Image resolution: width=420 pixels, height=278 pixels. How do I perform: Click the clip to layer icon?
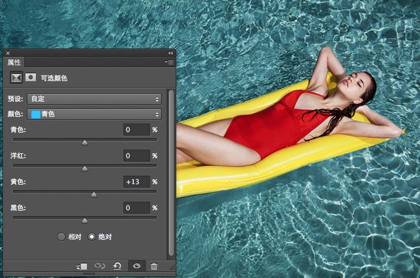tap(83, 266)
